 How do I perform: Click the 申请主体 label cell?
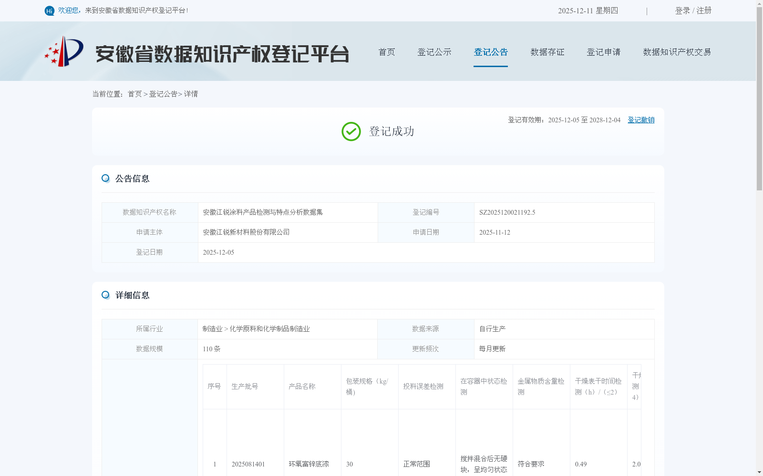point(150,232)
